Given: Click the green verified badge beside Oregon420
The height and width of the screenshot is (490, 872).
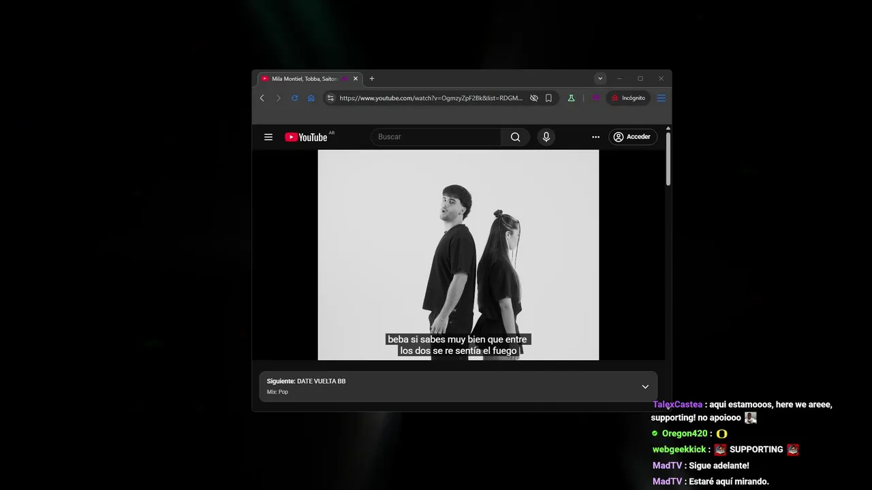Looking at the screenshot, I should click(655, 434).
